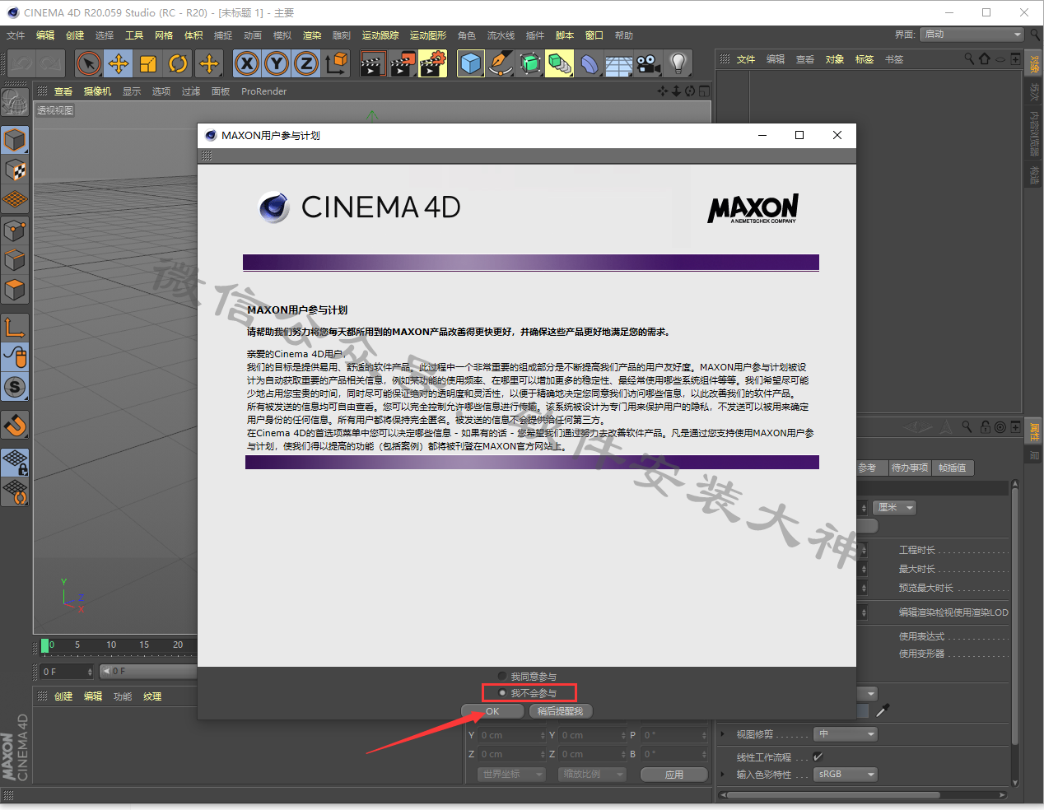The height and width of the screenshot is (810, 1044).
Task: Open render settings gear clapperboard
Action: point(433,63)
